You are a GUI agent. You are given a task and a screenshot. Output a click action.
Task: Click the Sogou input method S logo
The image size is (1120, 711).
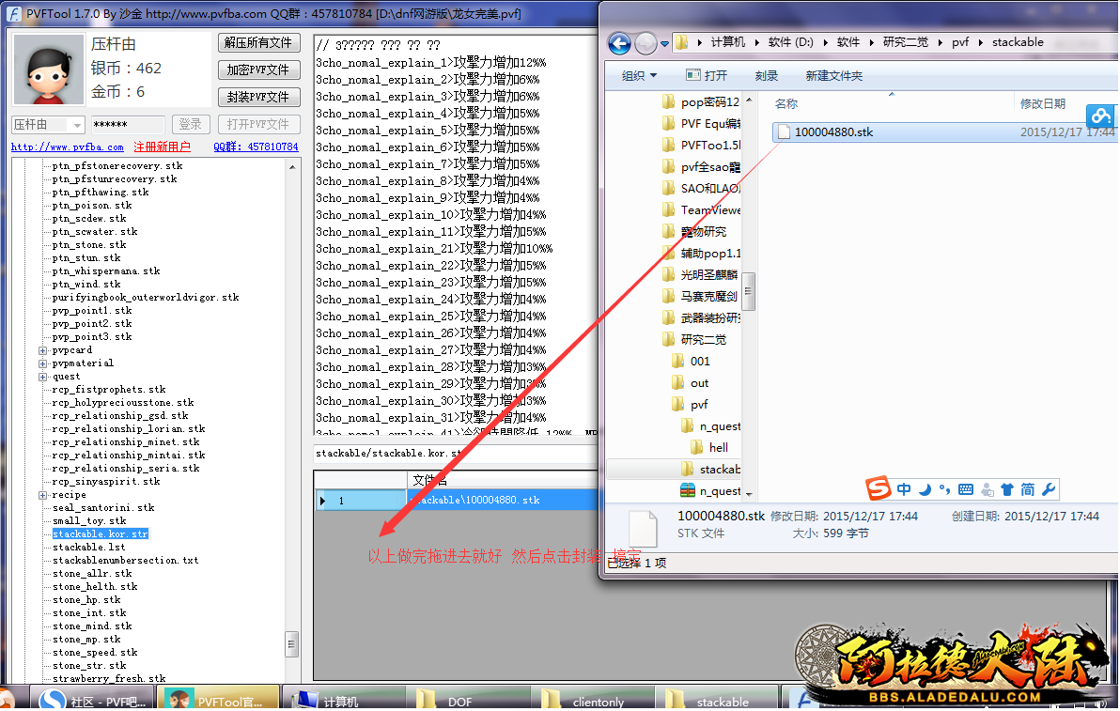878,489
